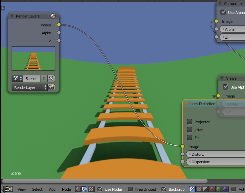This screenshot has width=245, height=193.
Task: Show backdrop green channel
Action: (x=218, y=189)
